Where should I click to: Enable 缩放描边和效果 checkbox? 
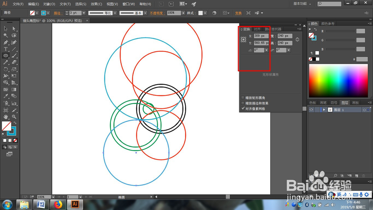pyautogui.click(x=243, y=103)
